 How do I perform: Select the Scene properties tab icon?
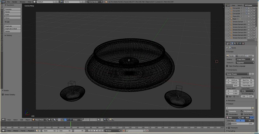(238, 44)
